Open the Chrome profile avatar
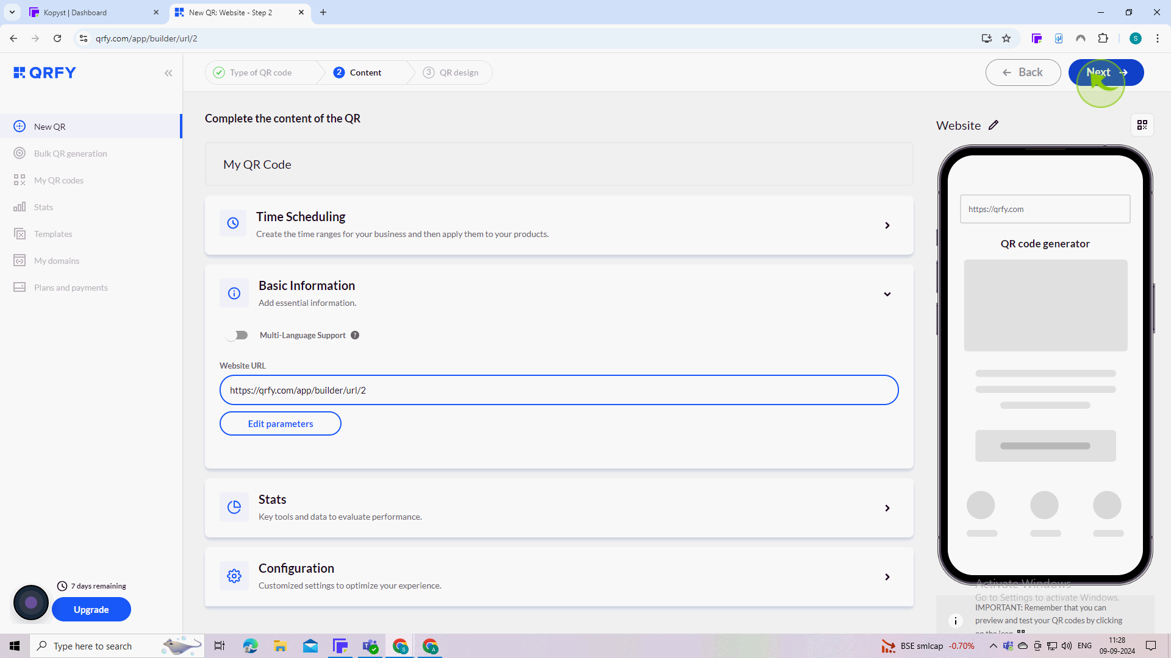1171x658 pixels. (1136, 38)
